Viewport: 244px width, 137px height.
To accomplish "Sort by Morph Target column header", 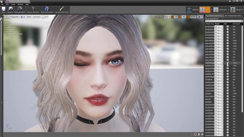I will [x=210, y=24].
